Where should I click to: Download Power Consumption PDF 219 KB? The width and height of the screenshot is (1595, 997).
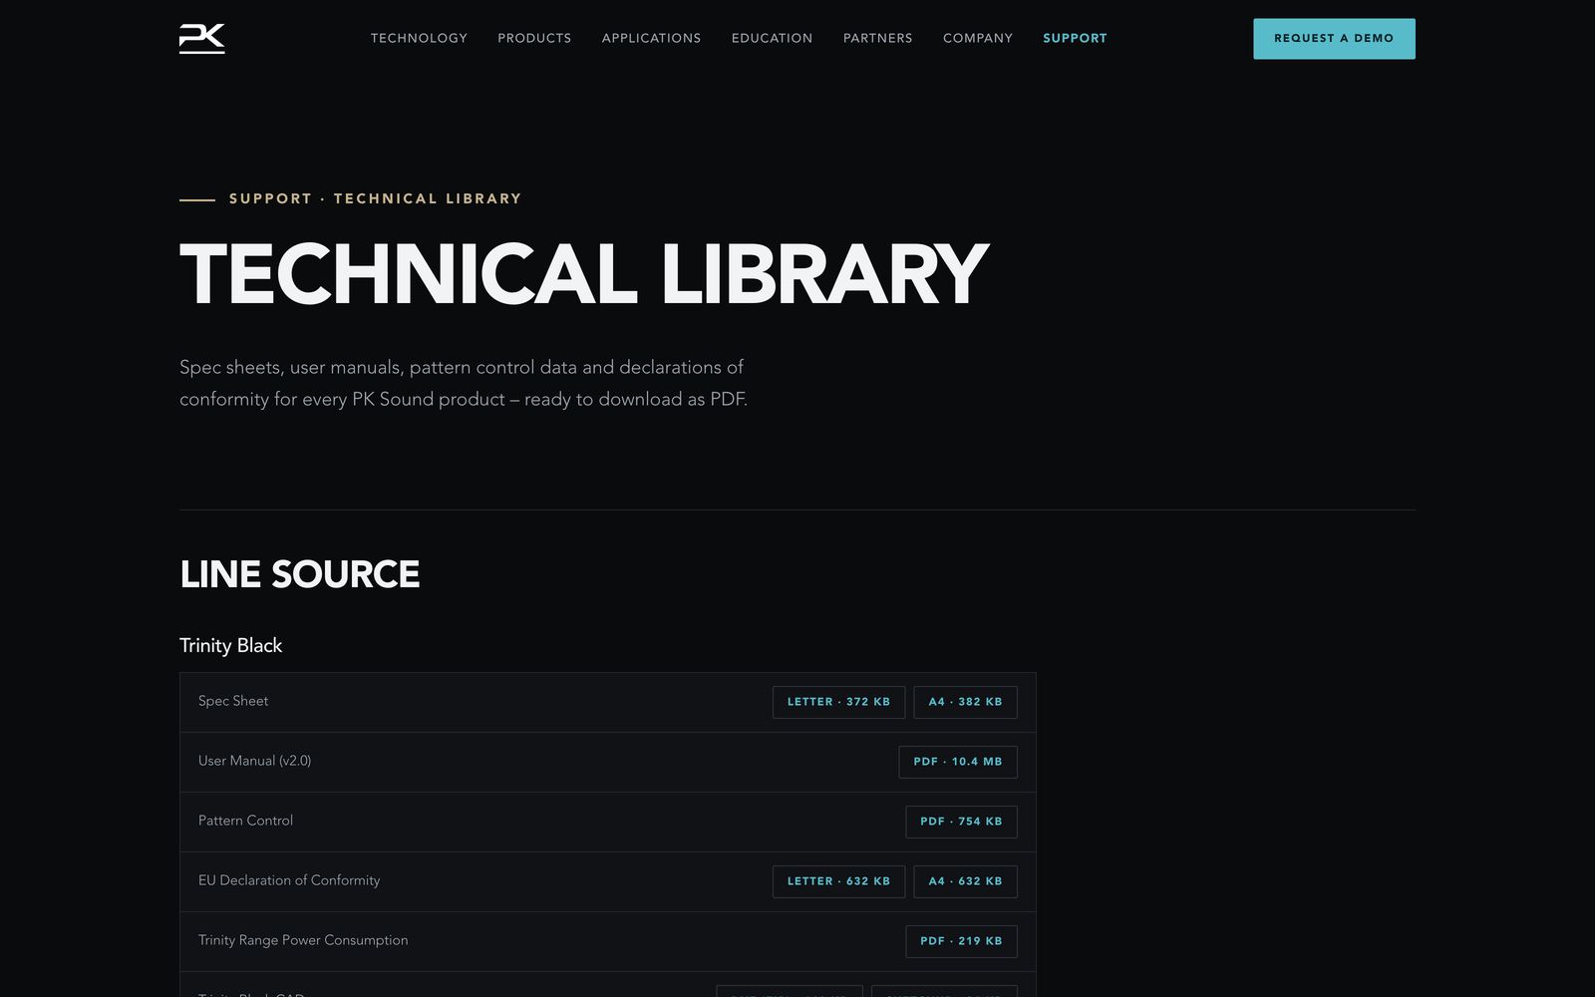(x=961, y=941)
